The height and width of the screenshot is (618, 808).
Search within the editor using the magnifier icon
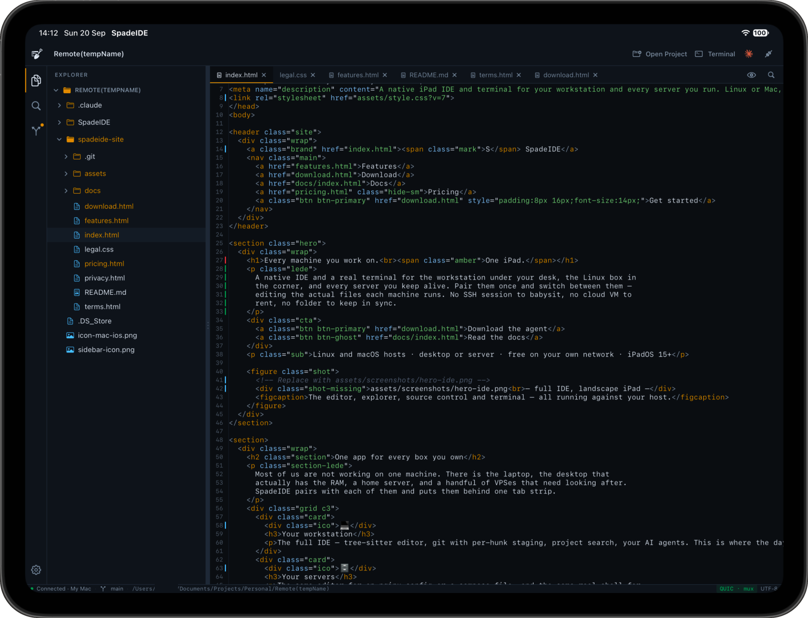pyautogui.click(x=771, y=75)
